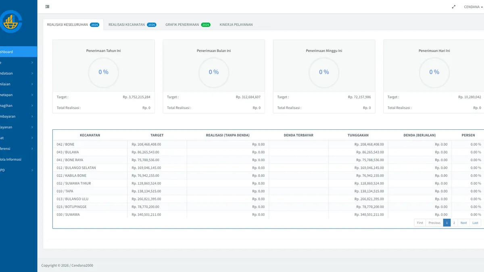Open the Kinerja Pelayanan tab
Viewport: 484px width, 272px height.
coord(236,25)
